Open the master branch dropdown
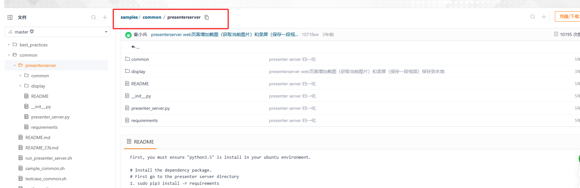Screen dimensions: 580x188 58,32
